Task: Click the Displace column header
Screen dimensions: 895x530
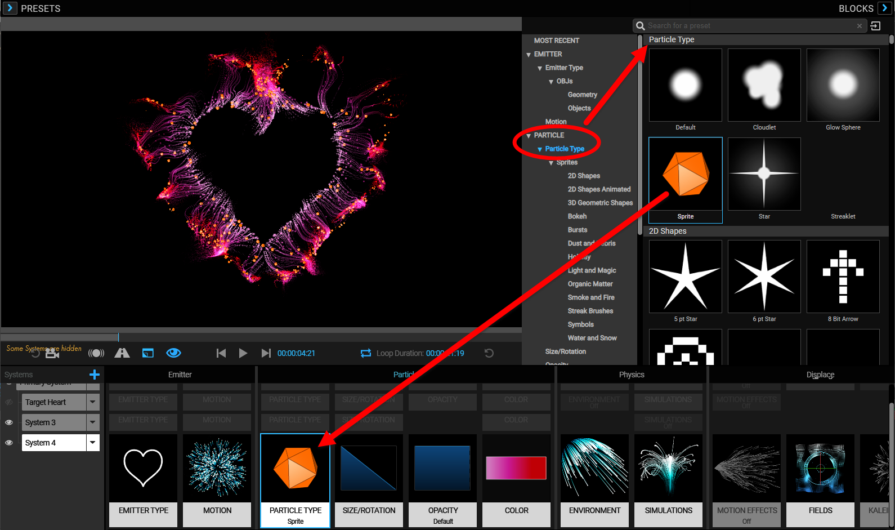Action: (820, 375)
